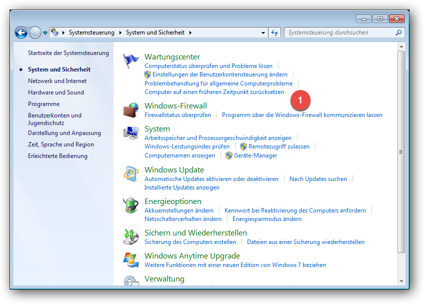Click Windows-Leistungsindex prüfen
Viewport: 424px width, 304px height.
[187, 146]
